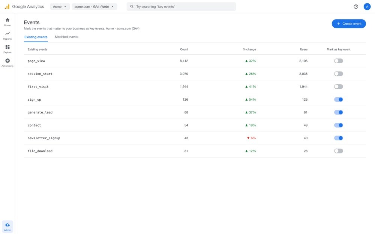Open the account avatar A
This screenshot has height=234, width=375.
[367, 7]
